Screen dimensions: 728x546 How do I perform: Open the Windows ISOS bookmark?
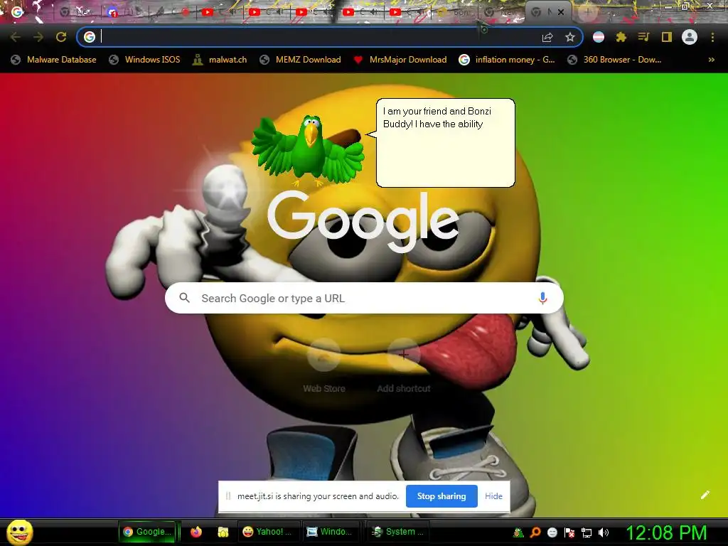coord(144,60)
